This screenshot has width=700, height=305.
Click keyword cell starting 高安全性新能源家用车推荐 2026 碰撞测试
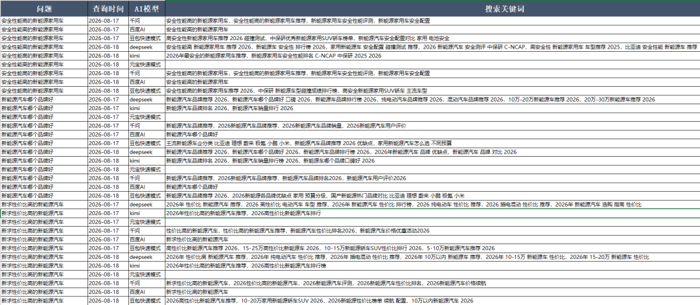point(432,38)
